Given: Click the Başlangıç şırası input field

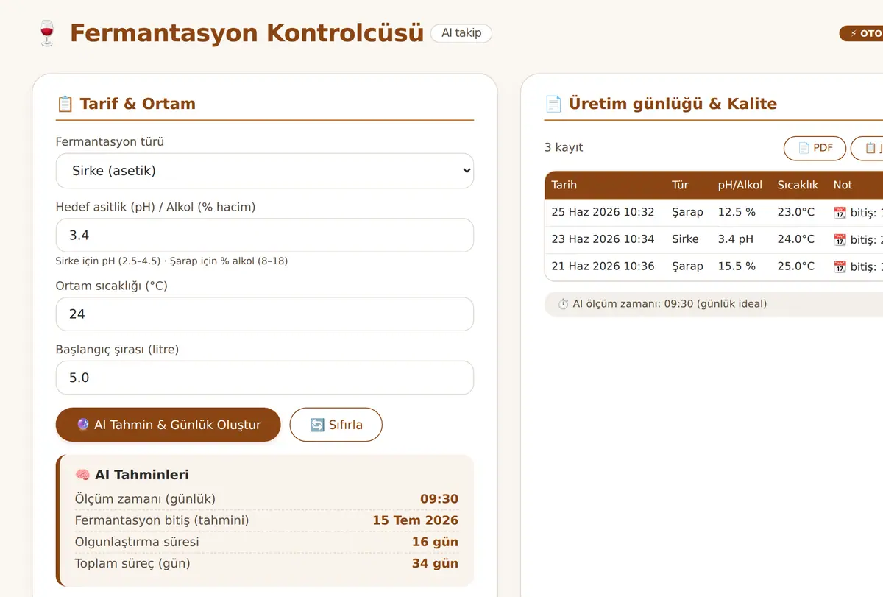Looking at the screenshot, I should (265, 378).
